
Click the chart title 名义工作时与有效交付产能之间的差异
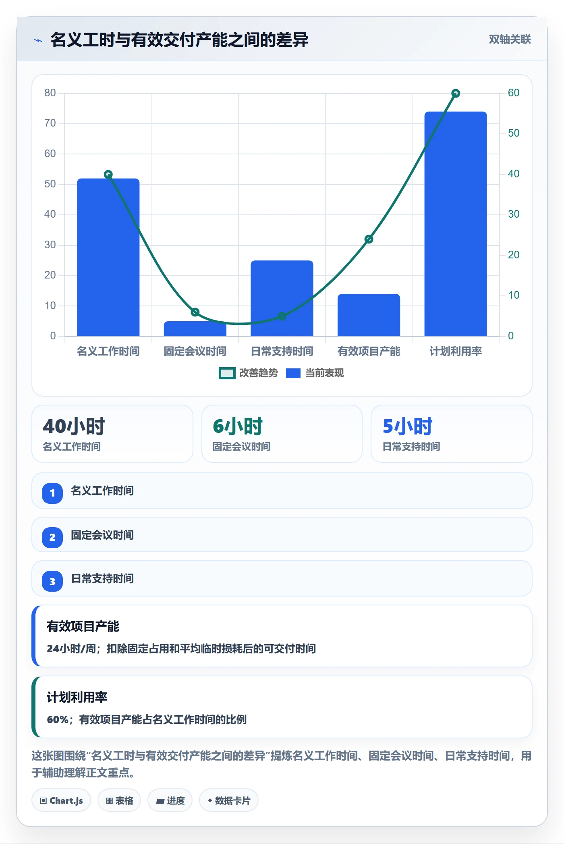point(179,40)
